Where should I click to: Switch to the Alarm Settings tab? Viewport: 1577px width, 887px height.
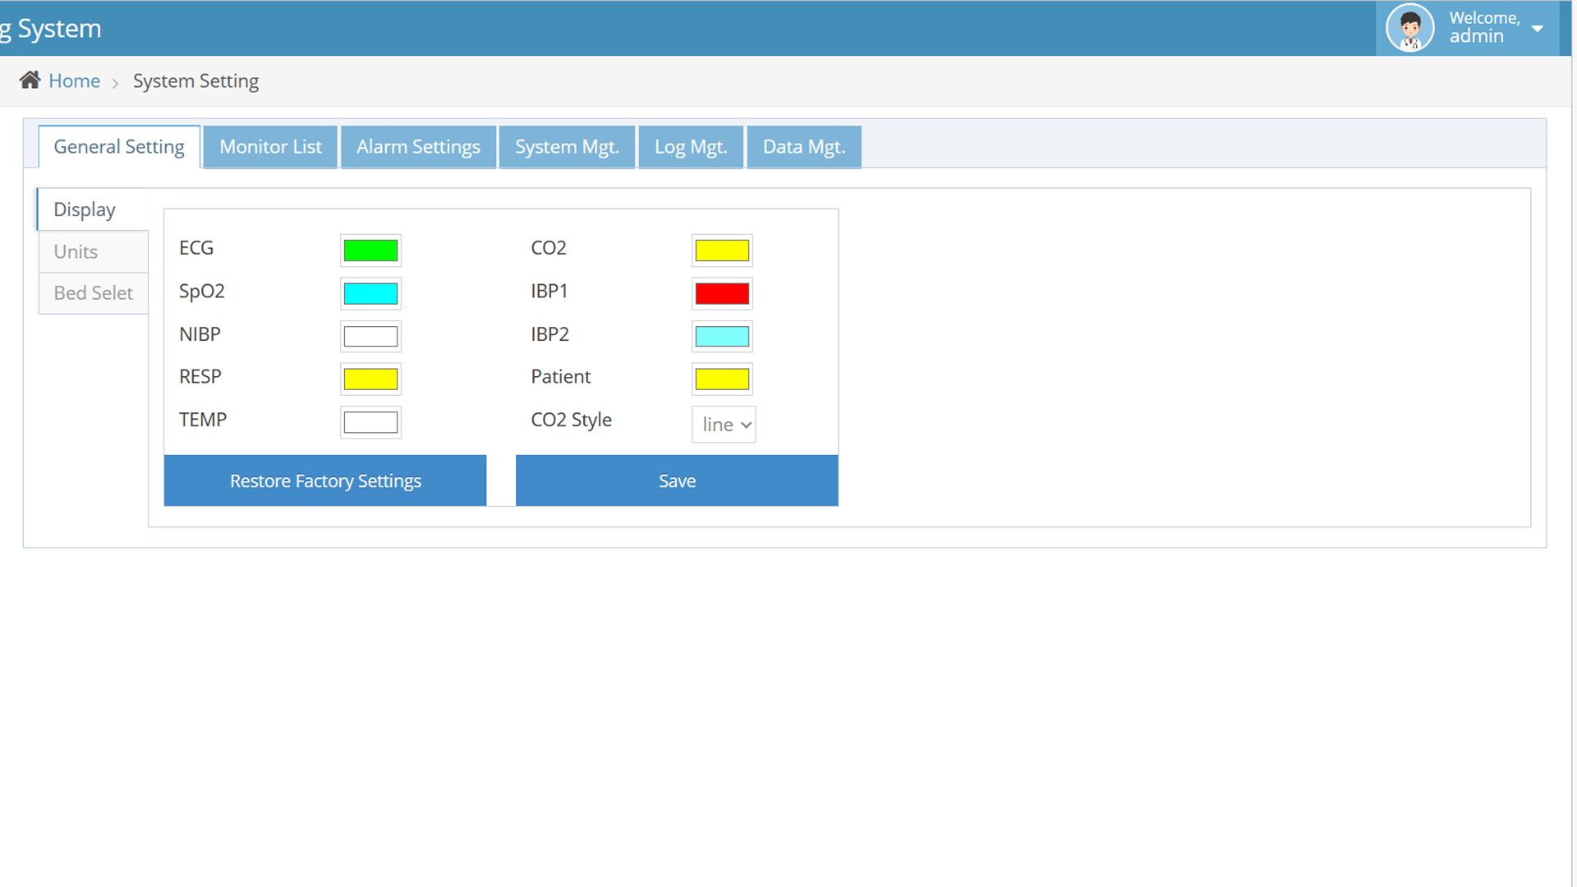(x=418, y=147)
